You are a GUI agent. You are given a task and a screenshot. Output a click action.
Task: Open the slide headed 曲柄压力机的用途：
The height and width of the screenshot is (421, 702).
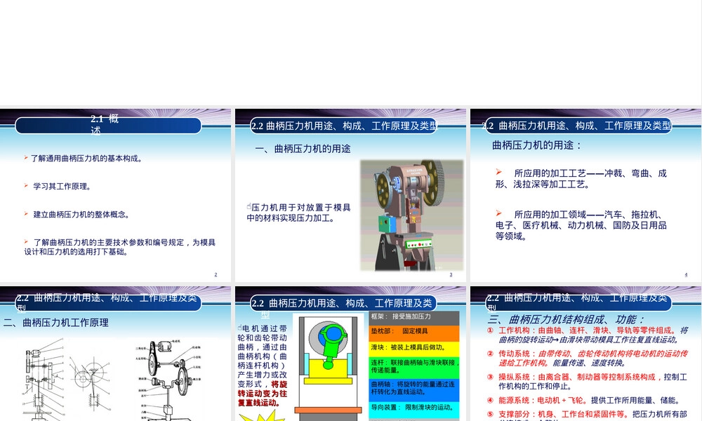pos(585,195)
